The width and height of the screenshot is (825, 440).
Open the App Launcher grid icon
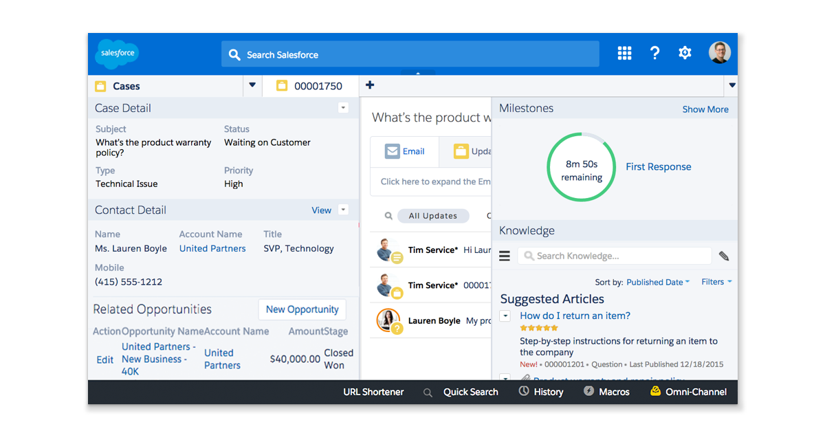pyautogui.click(x=624, y=53)
